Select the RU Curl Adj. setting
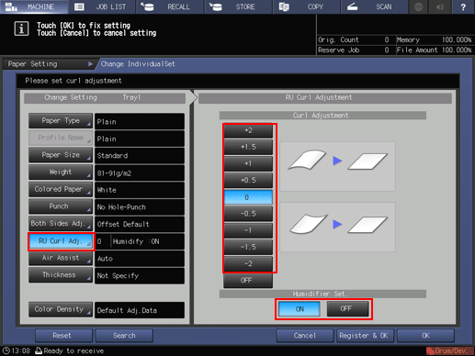Viewport: 475px width, 356px height. (x=61, y=241)
